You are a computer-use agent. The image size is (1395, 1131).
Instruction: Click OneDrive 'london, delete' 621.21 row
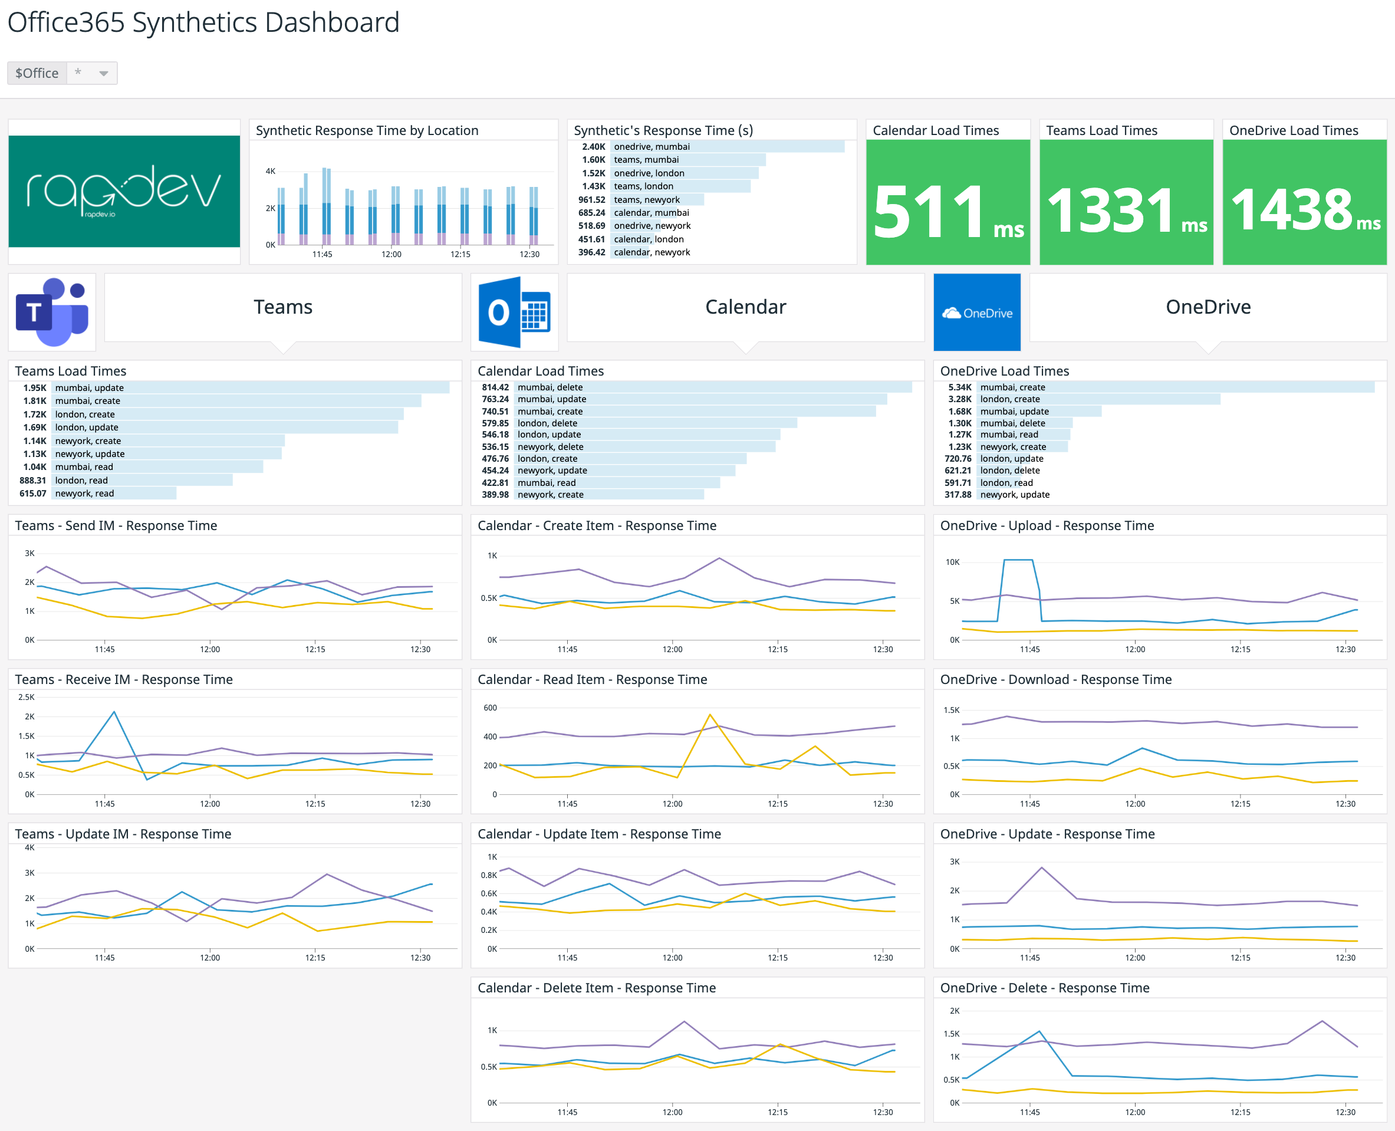pos(1159,471)
